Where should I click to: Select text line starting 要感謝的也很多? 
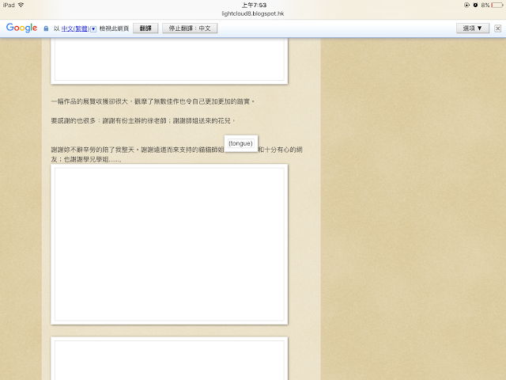[143, 120]
